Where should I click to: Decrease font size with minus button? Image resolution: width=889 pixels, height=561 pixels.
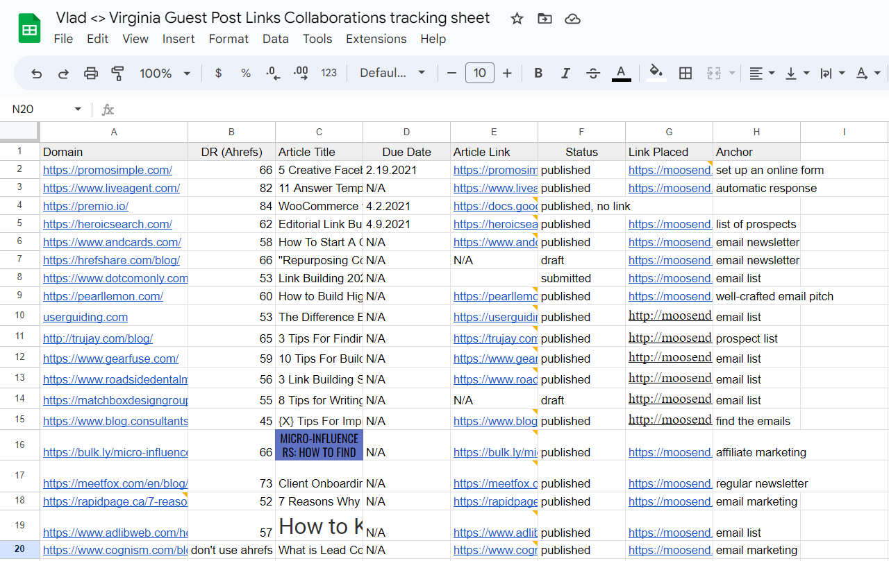(x=452, y=73)
